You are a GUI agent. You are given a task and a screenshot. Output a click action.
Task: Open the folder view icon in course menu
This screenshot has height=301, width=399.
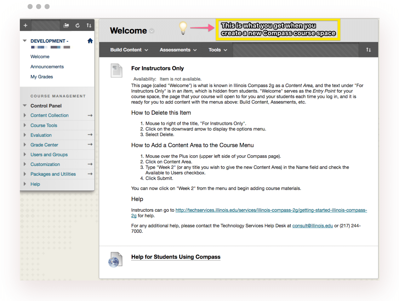click(x=66, y=26)
